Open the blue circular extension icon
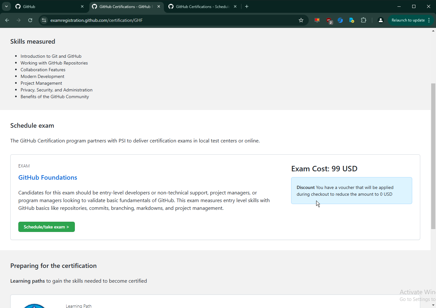Screen dimensions: 436x308 click(x=340, y=20)
